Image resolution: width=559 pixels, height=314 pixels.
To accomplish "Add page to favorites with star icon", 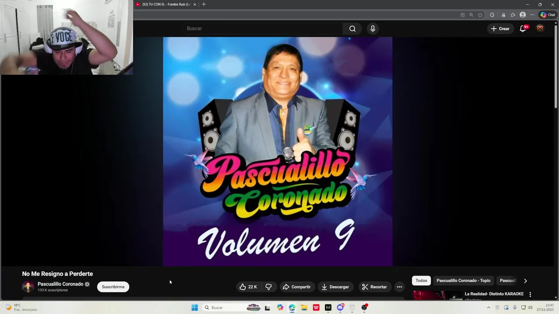I will pyautogui.click(x=480, y=15).
